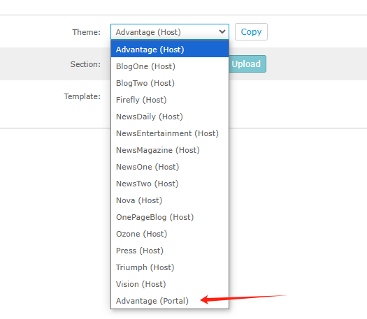Choose BlogOne (Host) from the list
The height and width of the screenshot is (319, 367).
tap(170, 66)
